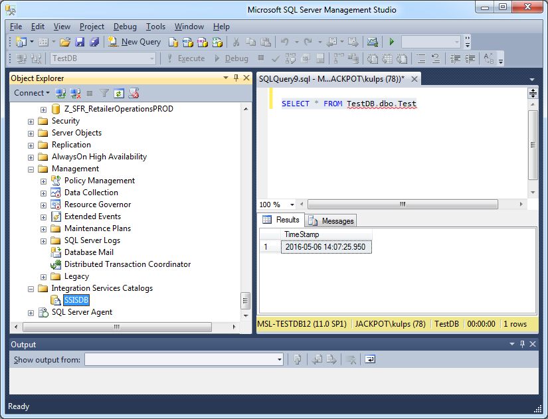Click the Undo arrow icon
Viewport: 548px width, 419px height.
pyautogui.click(x=285, y=42)
